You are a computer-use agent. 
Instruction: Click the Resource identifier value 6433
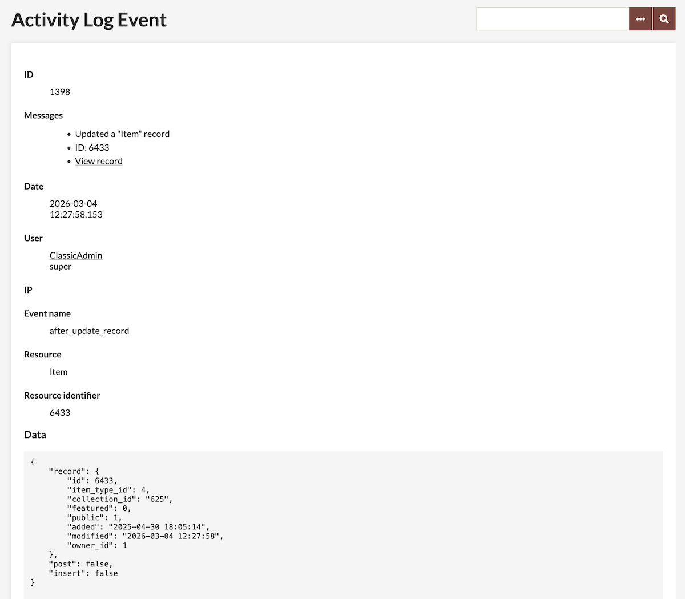(x=59, y=412)
